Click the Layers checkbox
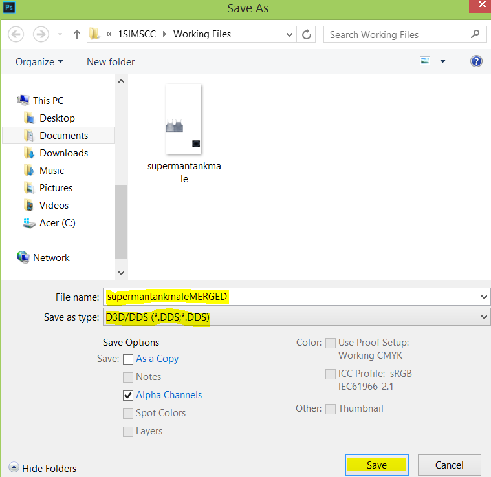491x477 pixels. [x=127, y=432]
